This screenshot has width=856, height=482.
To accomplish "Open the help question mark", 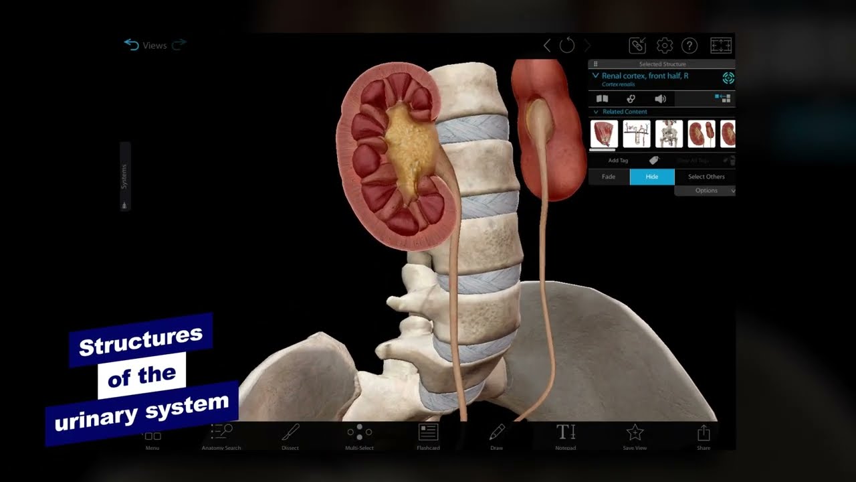I will point(689,46).
